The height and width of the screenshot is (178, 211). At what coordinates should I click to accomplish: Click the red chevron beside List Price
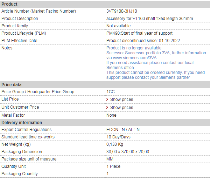click(x=107, y=100)
